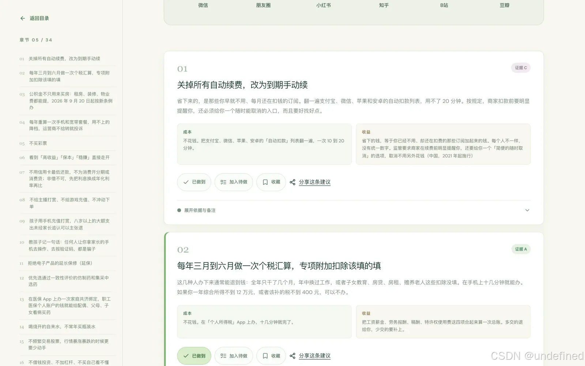Image resolution: width=585 pixels, height=366 pixels.
Task: Click bookmark icon in card 02's 收藏
Action: tap(265, 356)
